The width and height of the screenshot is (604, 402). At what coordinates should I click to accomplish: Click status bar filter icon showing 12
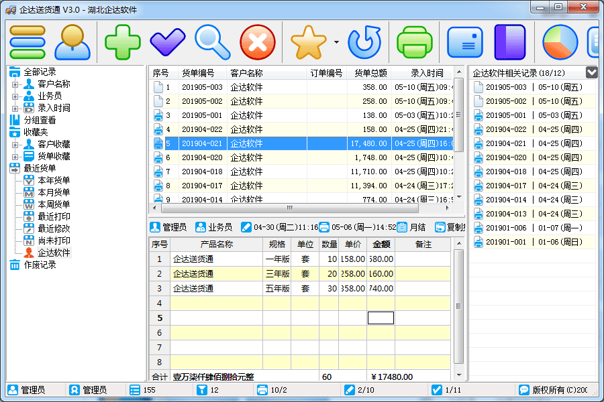click(x=202, y=390)
